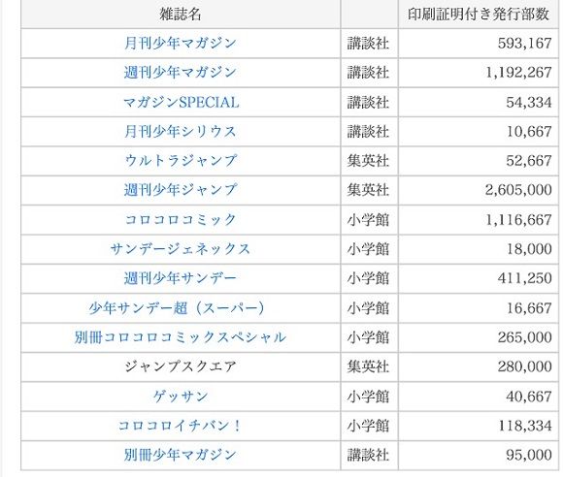This screenshot has width=563, height=477.
Task: Open the ゲッサン magazine link
Action: tap(181, 397)
